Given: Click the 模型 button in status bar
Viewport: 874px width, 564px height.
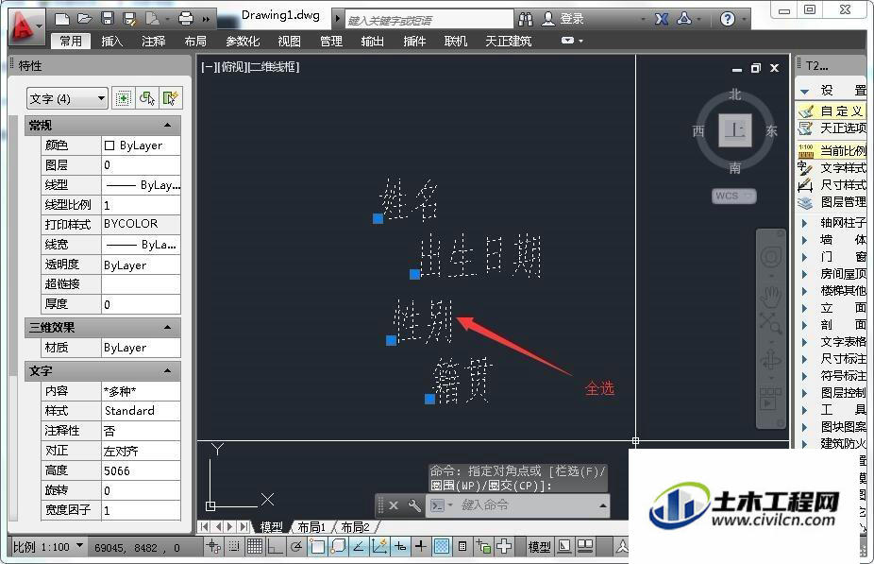Looking at the screenshot, I should point(539,547).
